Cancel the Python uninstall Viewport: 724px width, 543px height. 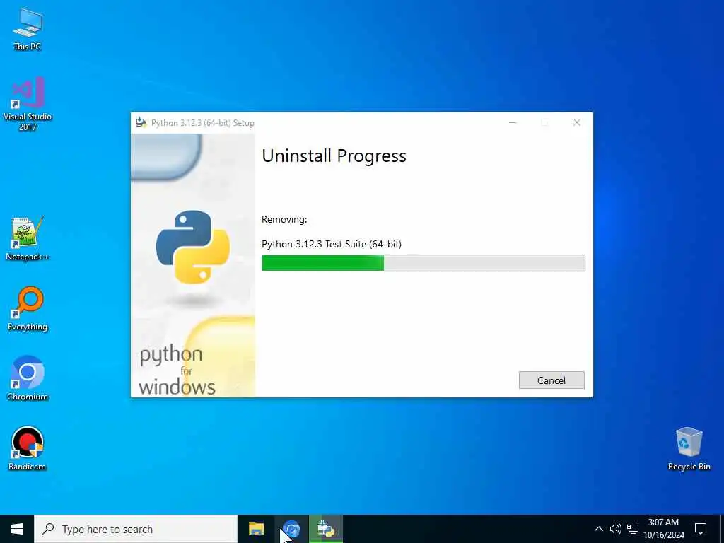(x=551, y=380)
